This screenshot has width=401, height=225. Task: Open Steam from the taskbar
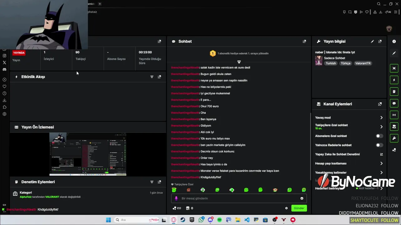[183, 220]
